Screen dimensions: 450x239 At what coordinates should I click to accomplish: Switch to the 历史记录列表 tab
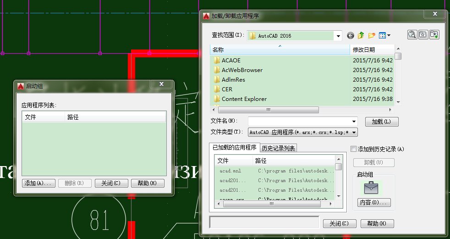pos(278,148)
